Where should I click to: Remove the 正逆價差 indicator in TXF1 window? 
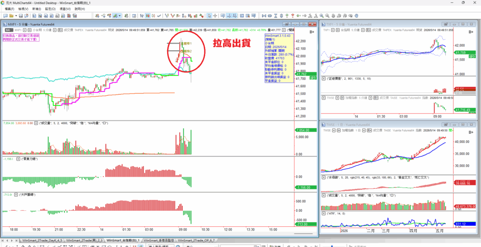[x=323, y=79]
